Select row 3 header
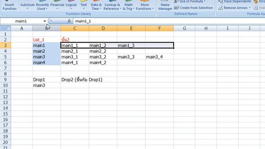Image resolution: width=265 pixels, height=149 pixels. coord(5,45)
